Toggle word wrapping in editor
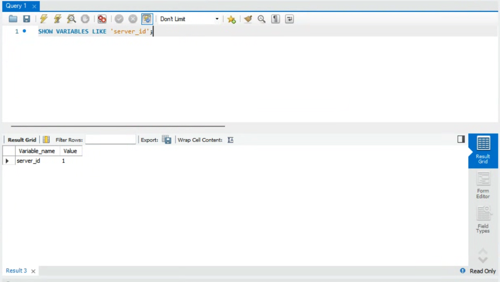500x282 pixels. click(x=289, y=19)
